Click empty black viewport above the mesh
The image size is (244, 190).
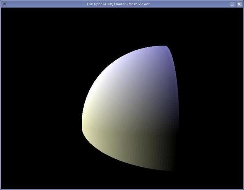tap(122, 25)
